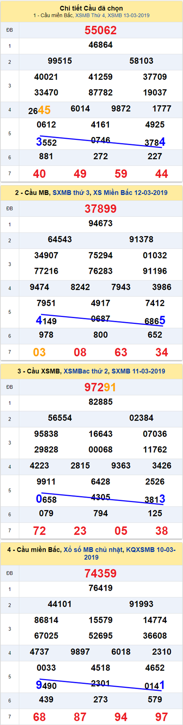Select fifth prize number 0658
183x725 pixels.
(46, 499)
